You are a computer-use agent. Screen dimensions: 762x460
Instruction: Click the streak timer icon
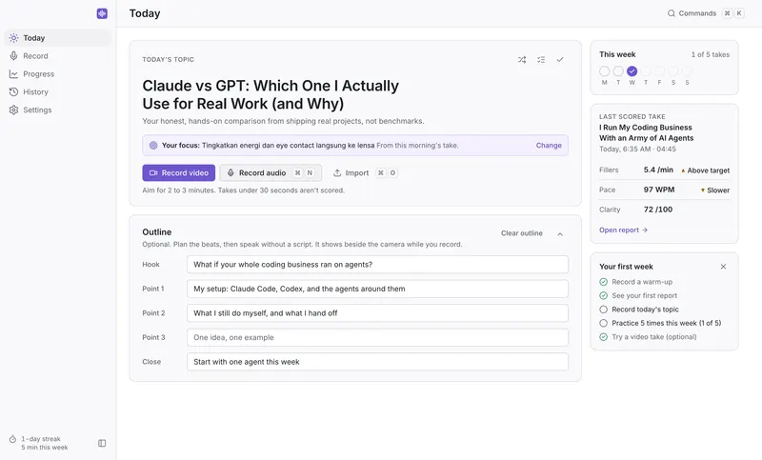12,439
